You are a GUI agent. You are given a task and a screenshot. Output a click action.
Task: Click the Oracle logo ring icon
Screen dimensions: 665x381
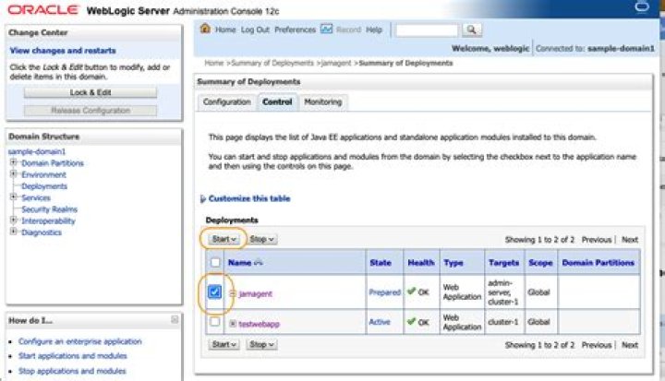(642, 6)
